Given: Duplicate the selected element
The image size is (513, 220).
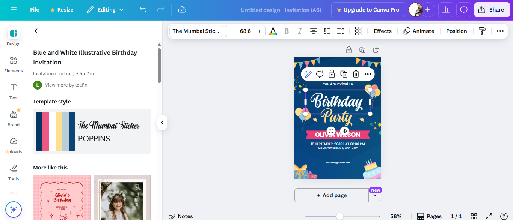Looking at the screenshot, I should click(344, 74).
